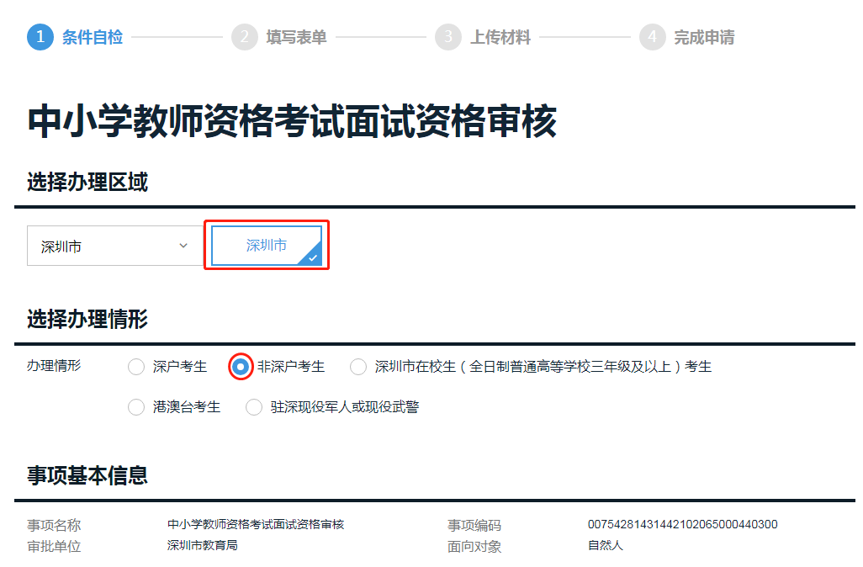The image size is (863, 567).
Task: Select 驻深现役军人或现役武警 radio option
Action: (x=254, y=407)
